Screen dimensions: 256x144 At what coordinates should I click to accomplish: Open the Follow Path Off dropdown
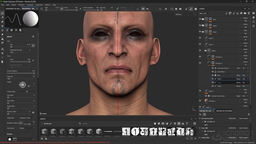(x=27, y=92)
